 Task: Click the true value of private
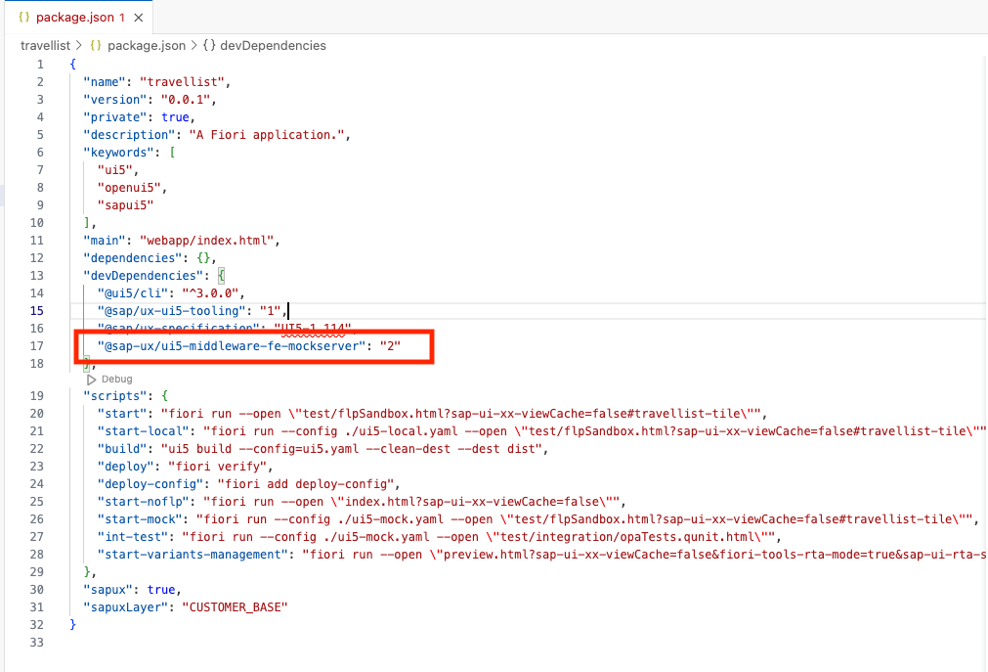click(175, 117)
